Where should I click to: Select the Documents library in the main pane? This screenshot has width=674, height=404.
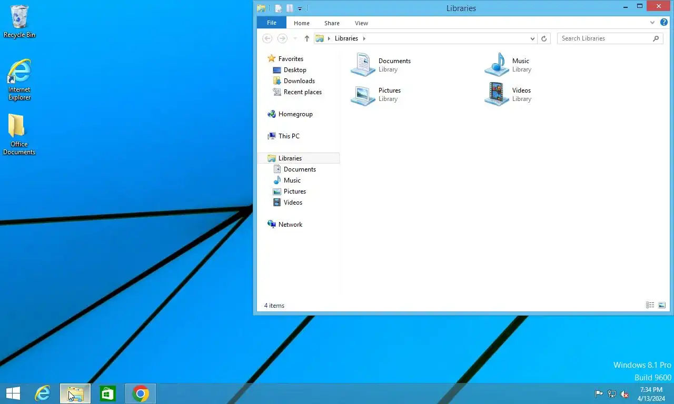[x=382, y=65]
